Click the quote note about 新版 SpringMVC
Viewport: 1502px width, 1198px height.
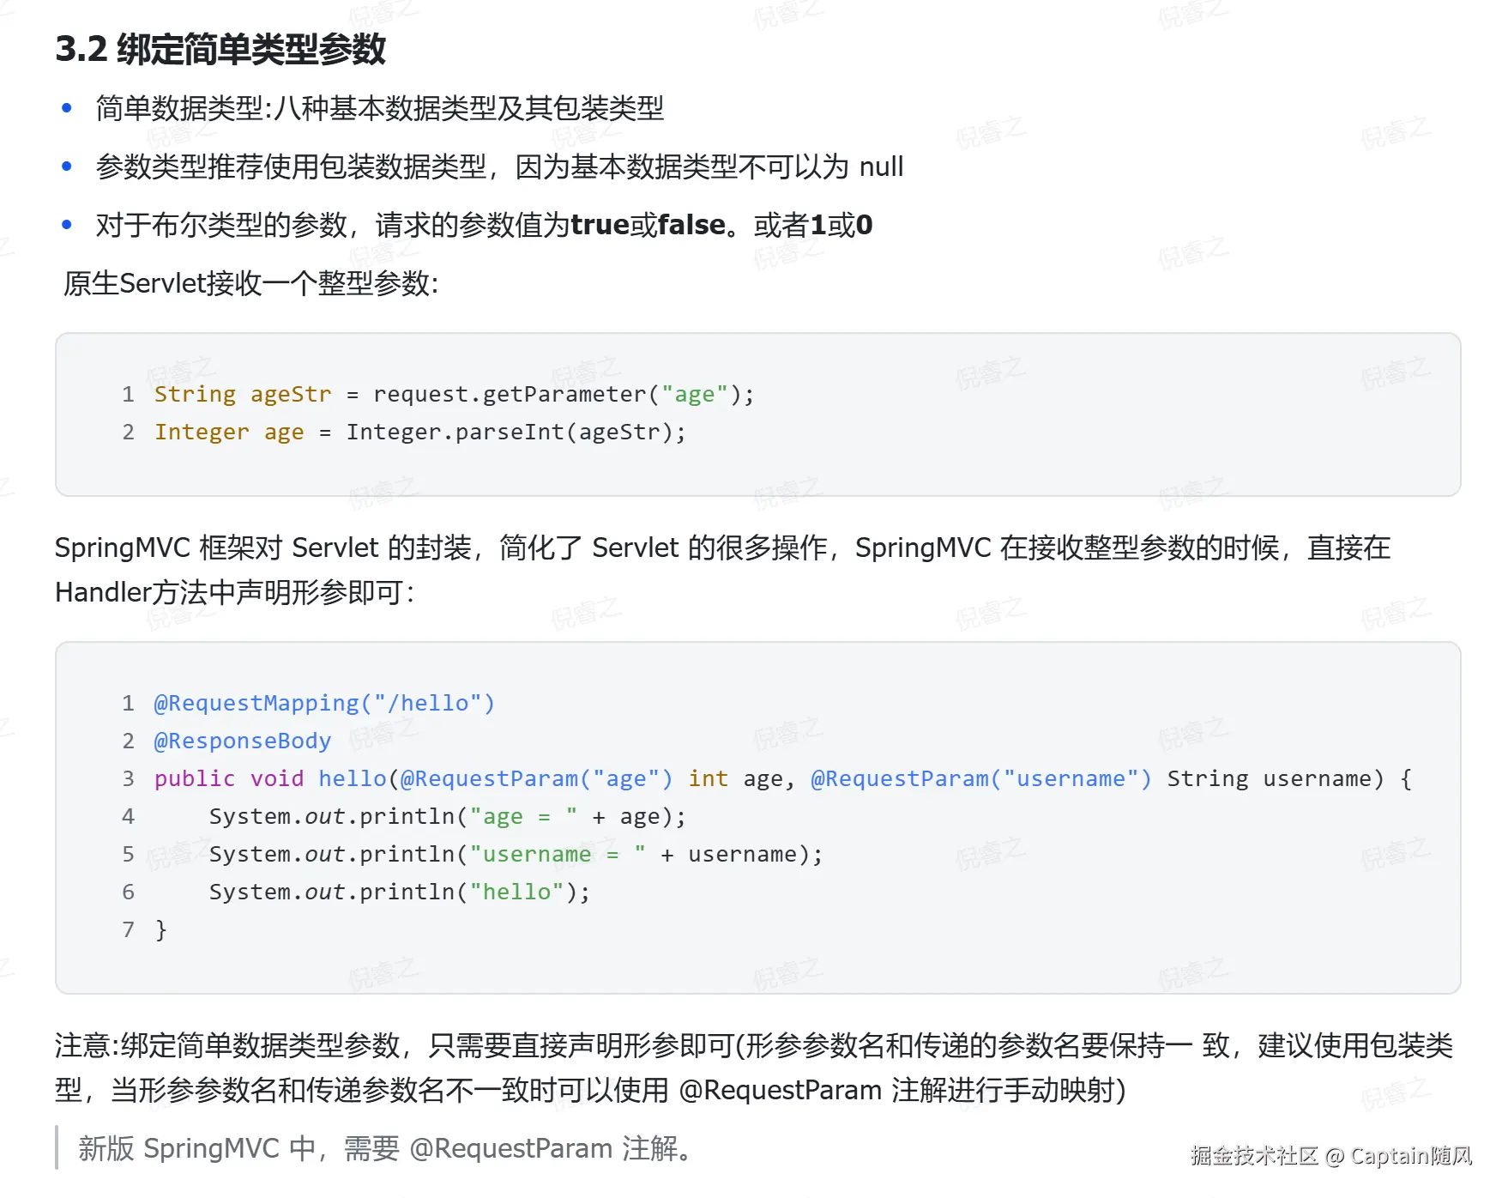386,1148
